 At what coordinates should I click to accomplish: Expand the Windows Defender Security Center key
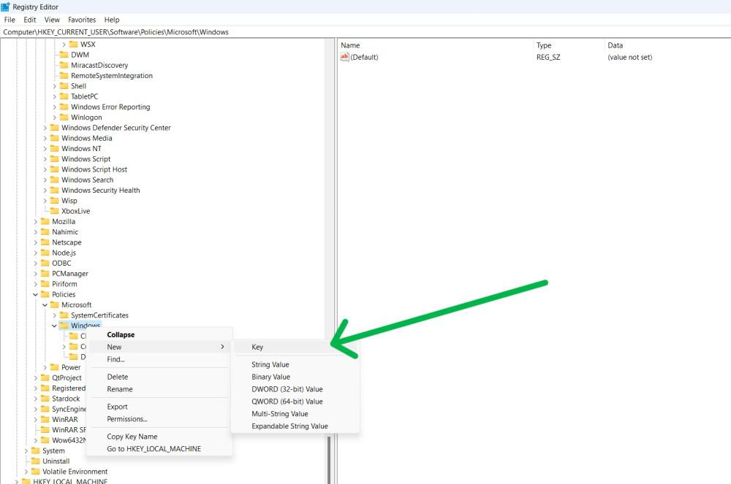pyautogui.click(x=45, y=128)
